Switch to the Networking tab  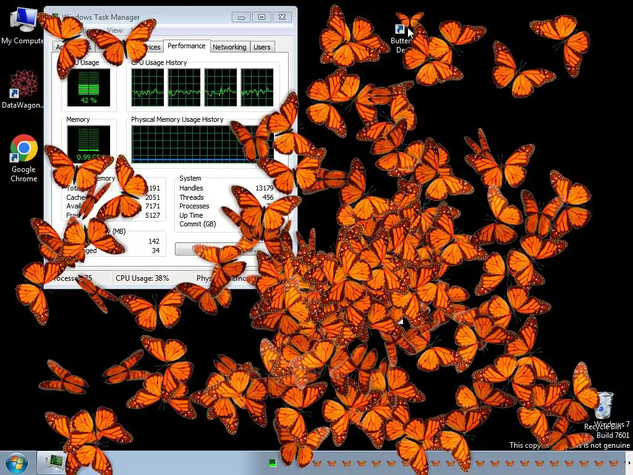(x=229, y=47)
